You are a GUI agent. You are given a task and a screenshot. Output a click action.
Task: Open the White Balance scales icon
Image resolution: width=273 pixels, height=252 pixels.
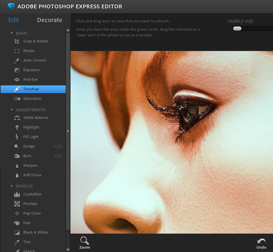click(17, 118)
